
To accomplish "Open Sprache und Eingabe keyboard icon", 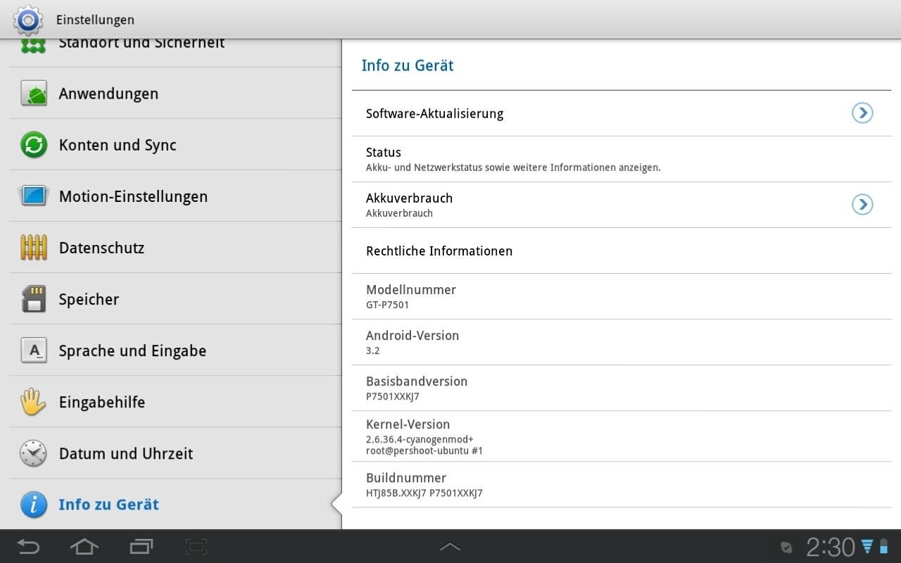I will [x=33, y=350].
